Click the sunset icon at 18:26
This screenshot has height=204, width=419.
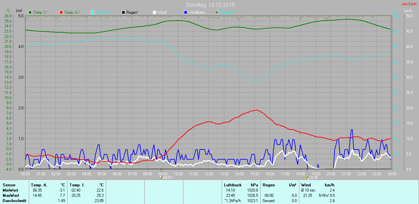(307, 177)
